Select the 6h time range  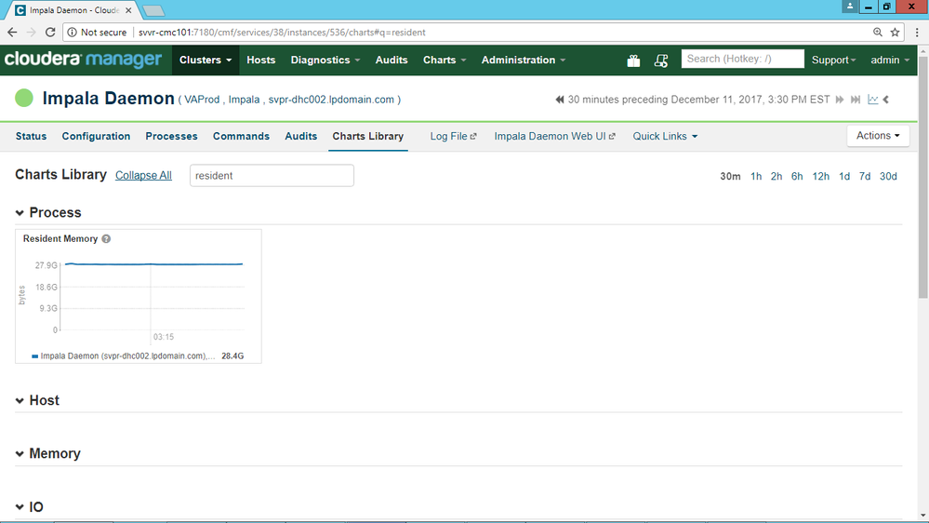pos(797,176)
